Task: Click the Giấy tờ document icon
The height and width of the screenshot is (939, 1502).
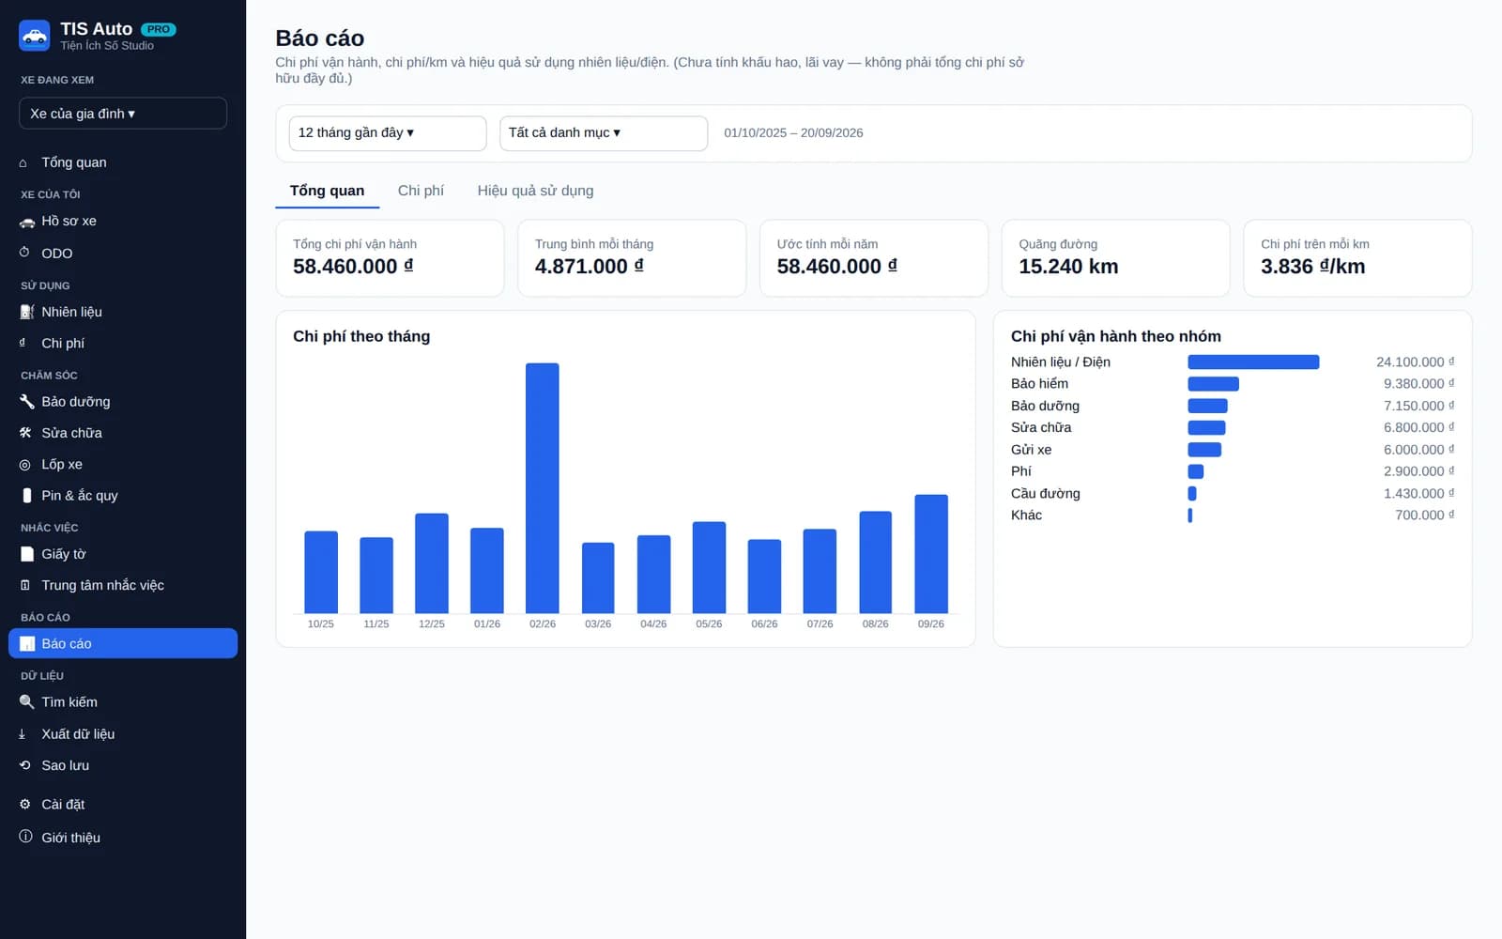Action: (26, 554)
